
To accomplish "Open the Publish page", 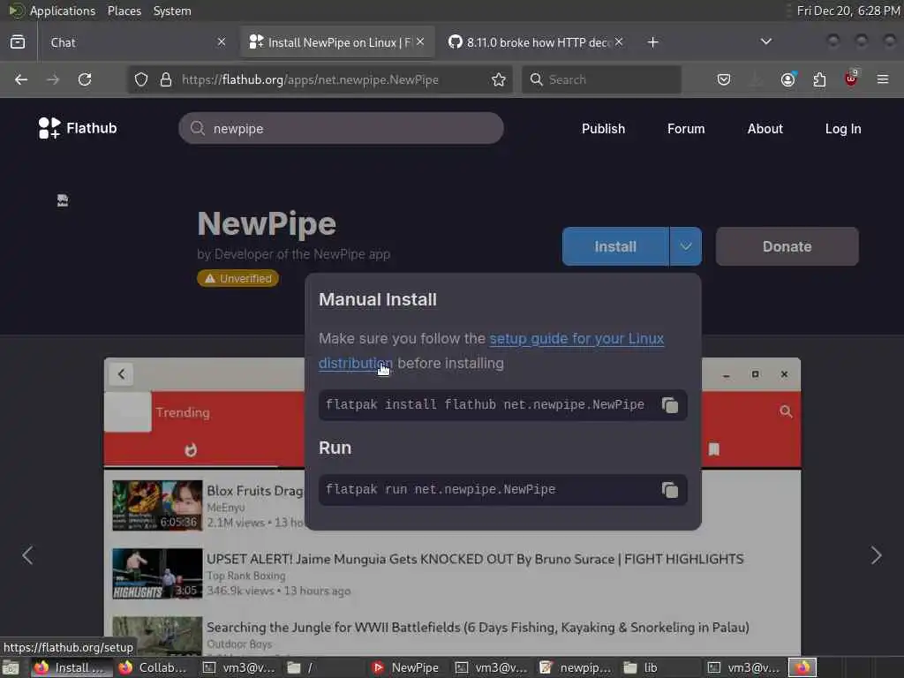I will [x=603, y=129].
